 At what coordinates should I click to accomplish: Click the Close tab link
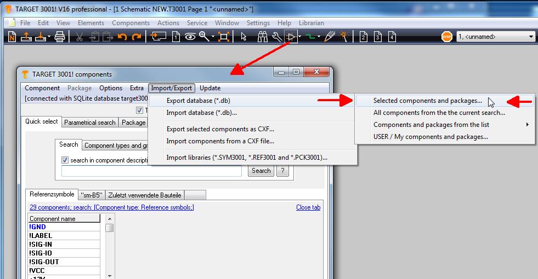(308, 207)
